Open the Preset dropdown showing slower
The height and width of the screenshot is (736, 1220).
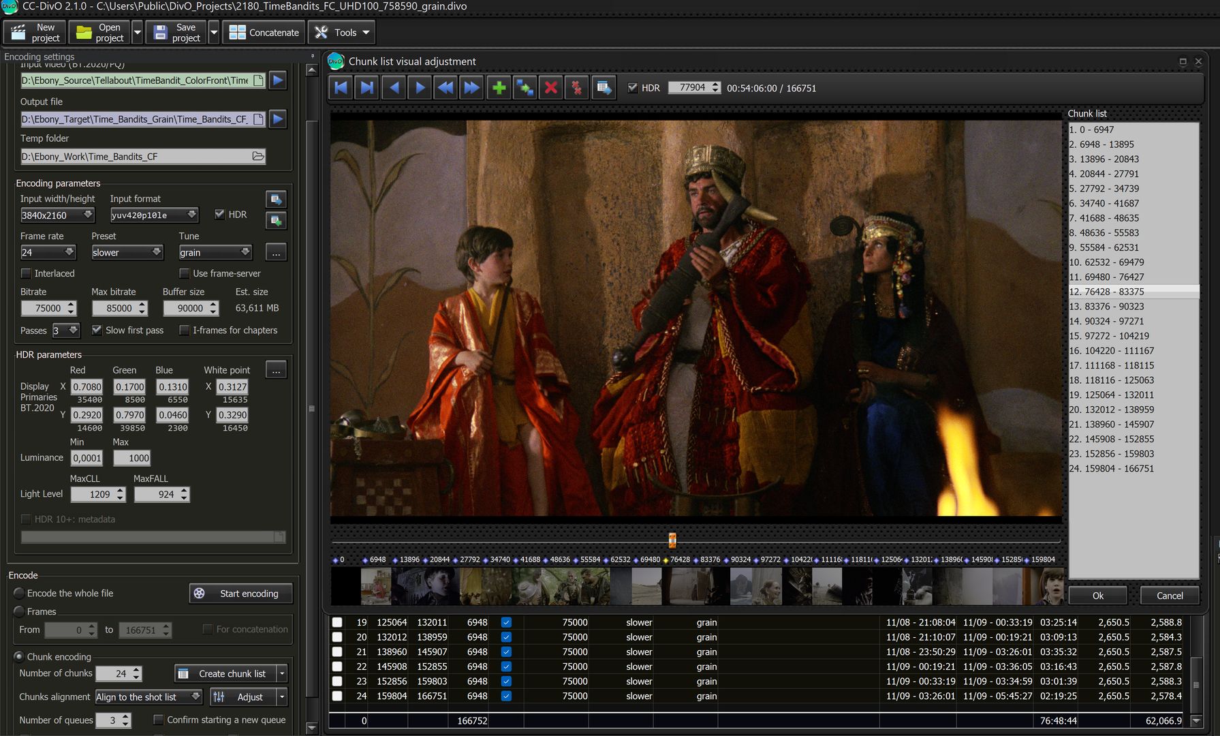[127, 252]
